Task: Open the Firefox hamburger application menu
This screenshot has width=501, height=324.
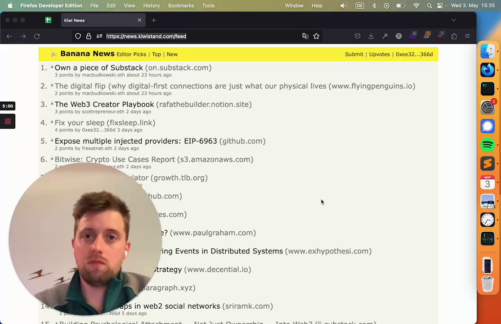Action: click(467, 36)
